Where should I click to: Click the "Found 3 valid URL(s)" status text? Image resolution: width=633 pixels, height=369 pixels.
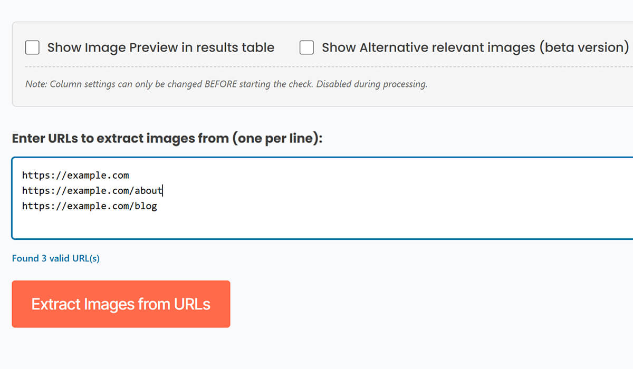point(56,258)
